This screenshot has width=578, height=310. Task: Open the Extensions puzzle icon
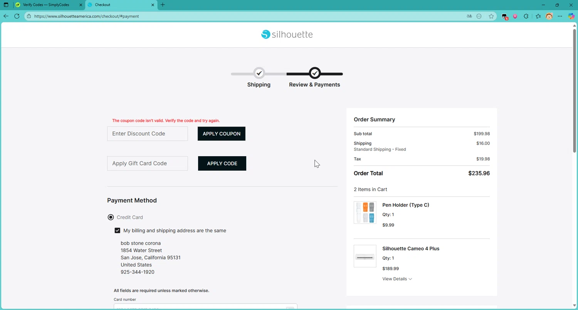[x=526, y=16]
